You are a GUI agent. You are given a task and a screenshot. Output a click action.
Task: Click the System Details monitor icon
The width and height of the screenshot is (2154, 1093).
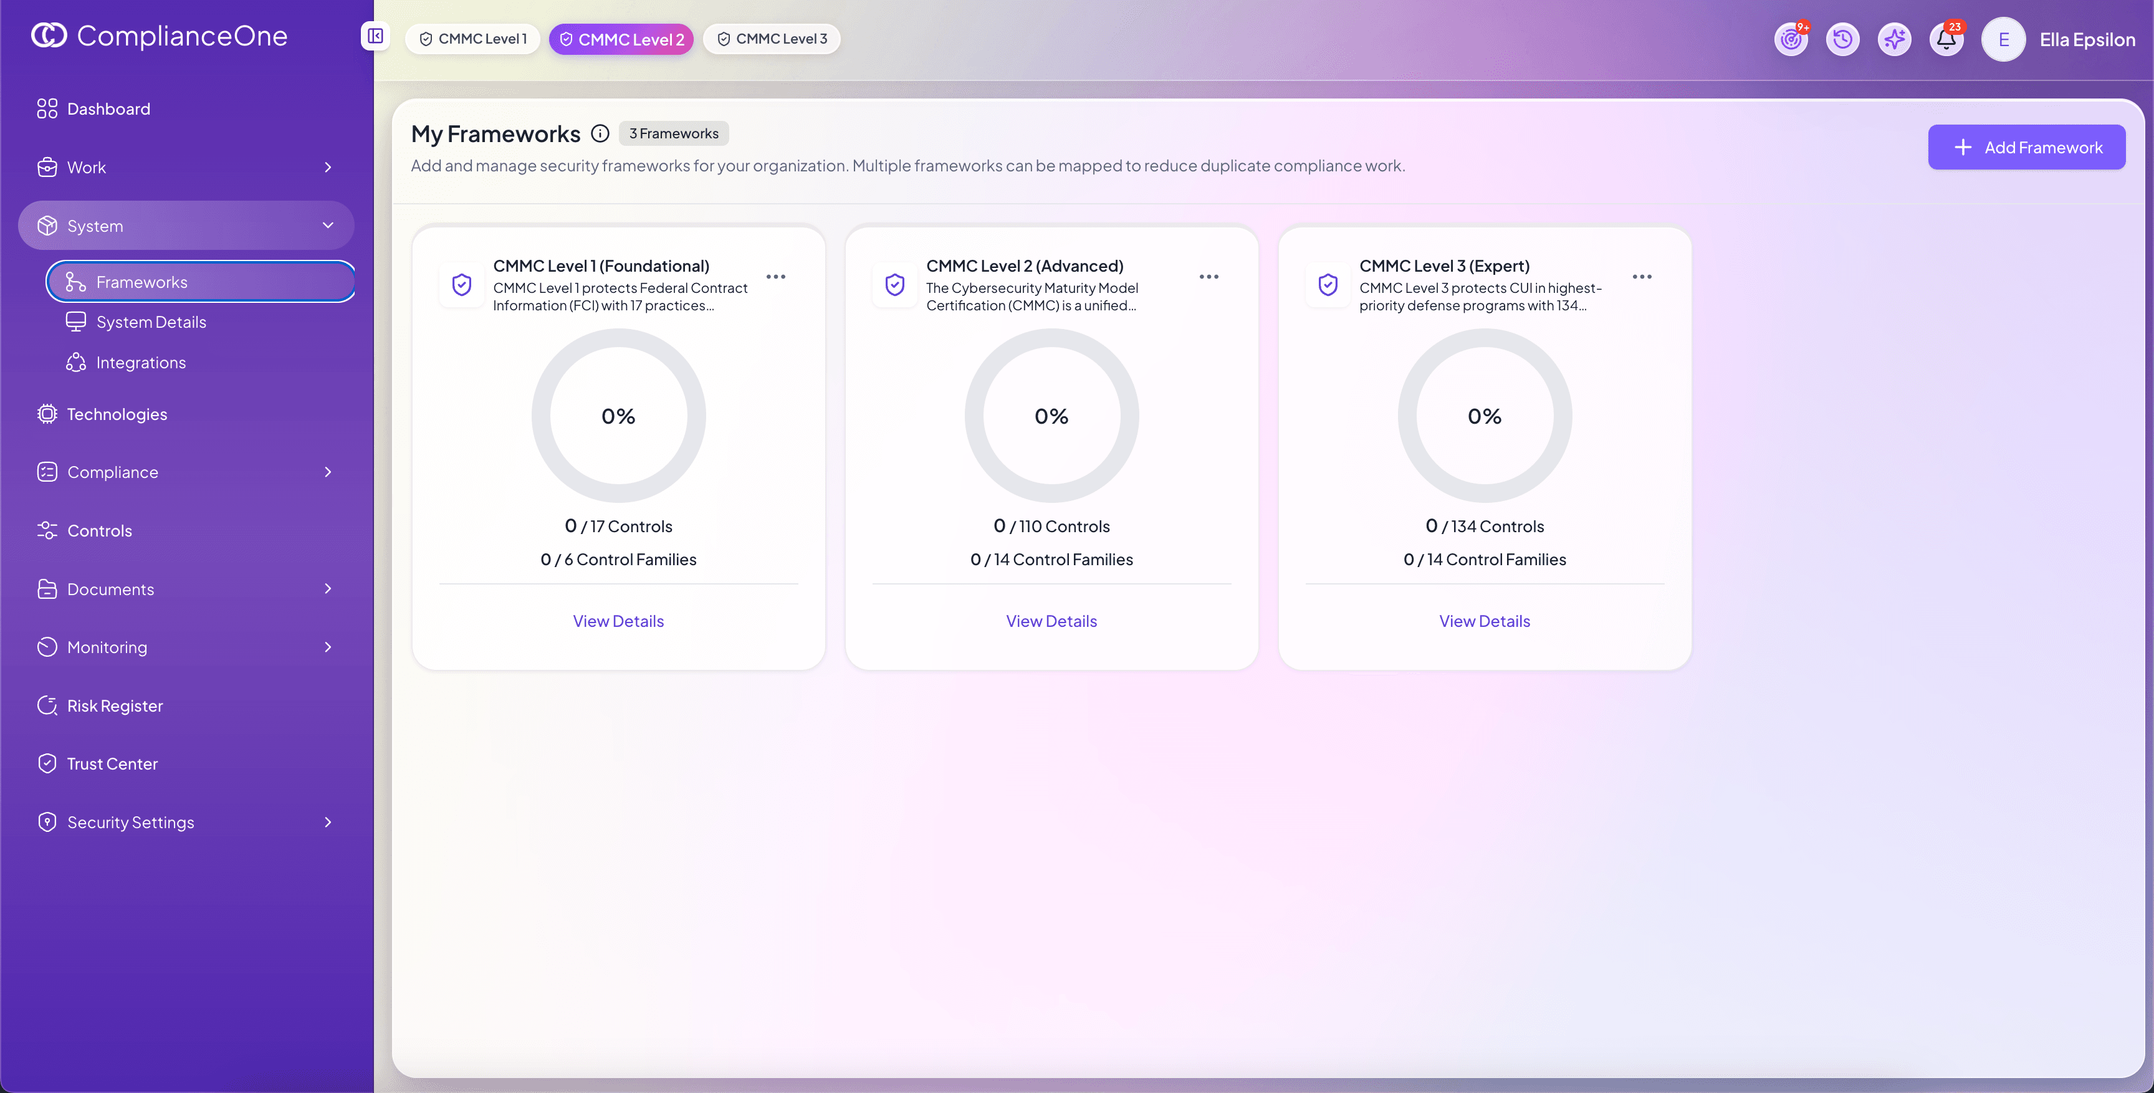76,322
